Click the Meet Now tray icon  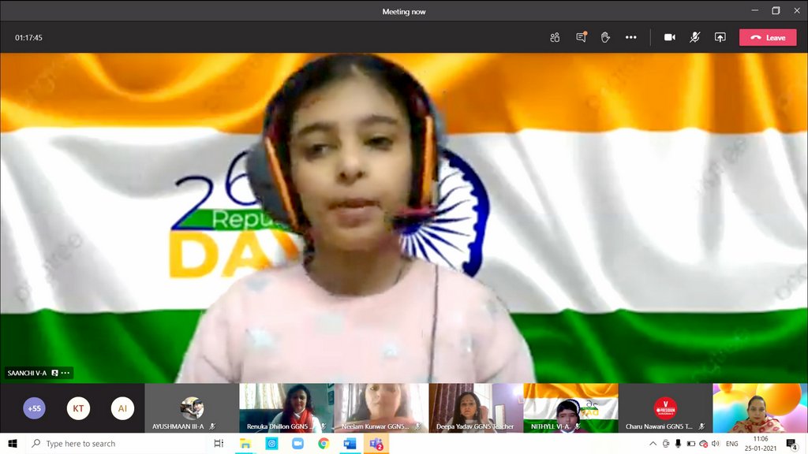point(666,443)
